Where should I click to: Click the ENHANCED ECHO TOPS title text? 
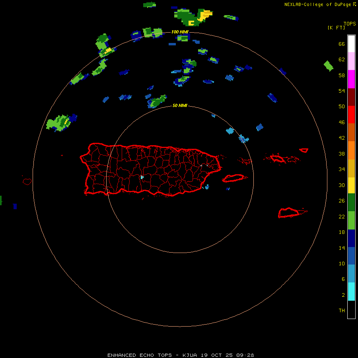(140, 355)
